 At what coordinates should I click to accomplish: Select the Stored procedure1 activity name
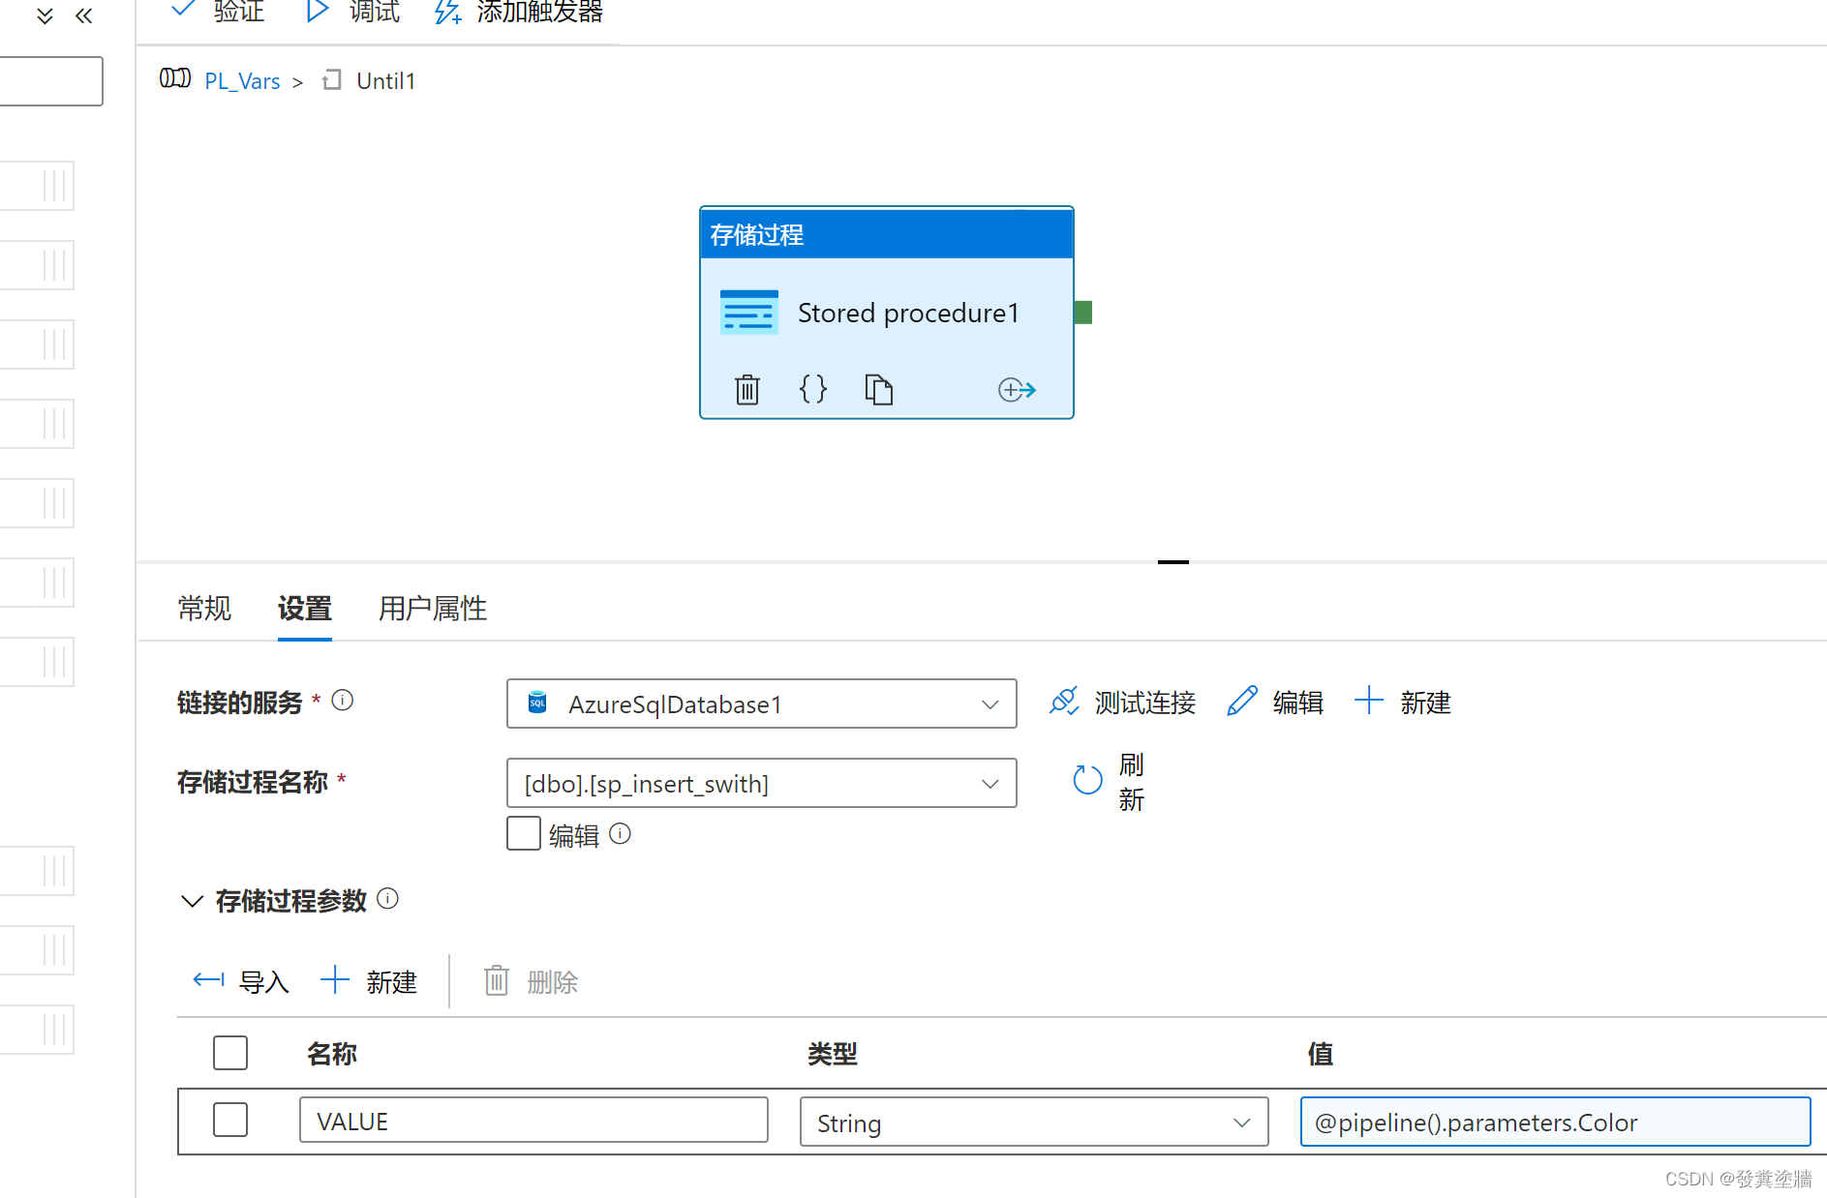coord(908,313)
